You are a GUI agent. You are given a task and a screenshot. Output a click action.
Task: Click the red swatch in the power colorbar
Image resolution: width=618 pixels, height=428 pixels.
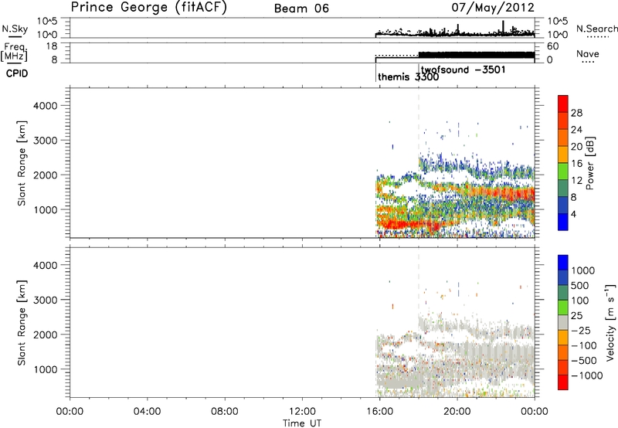tap(563, 104)
